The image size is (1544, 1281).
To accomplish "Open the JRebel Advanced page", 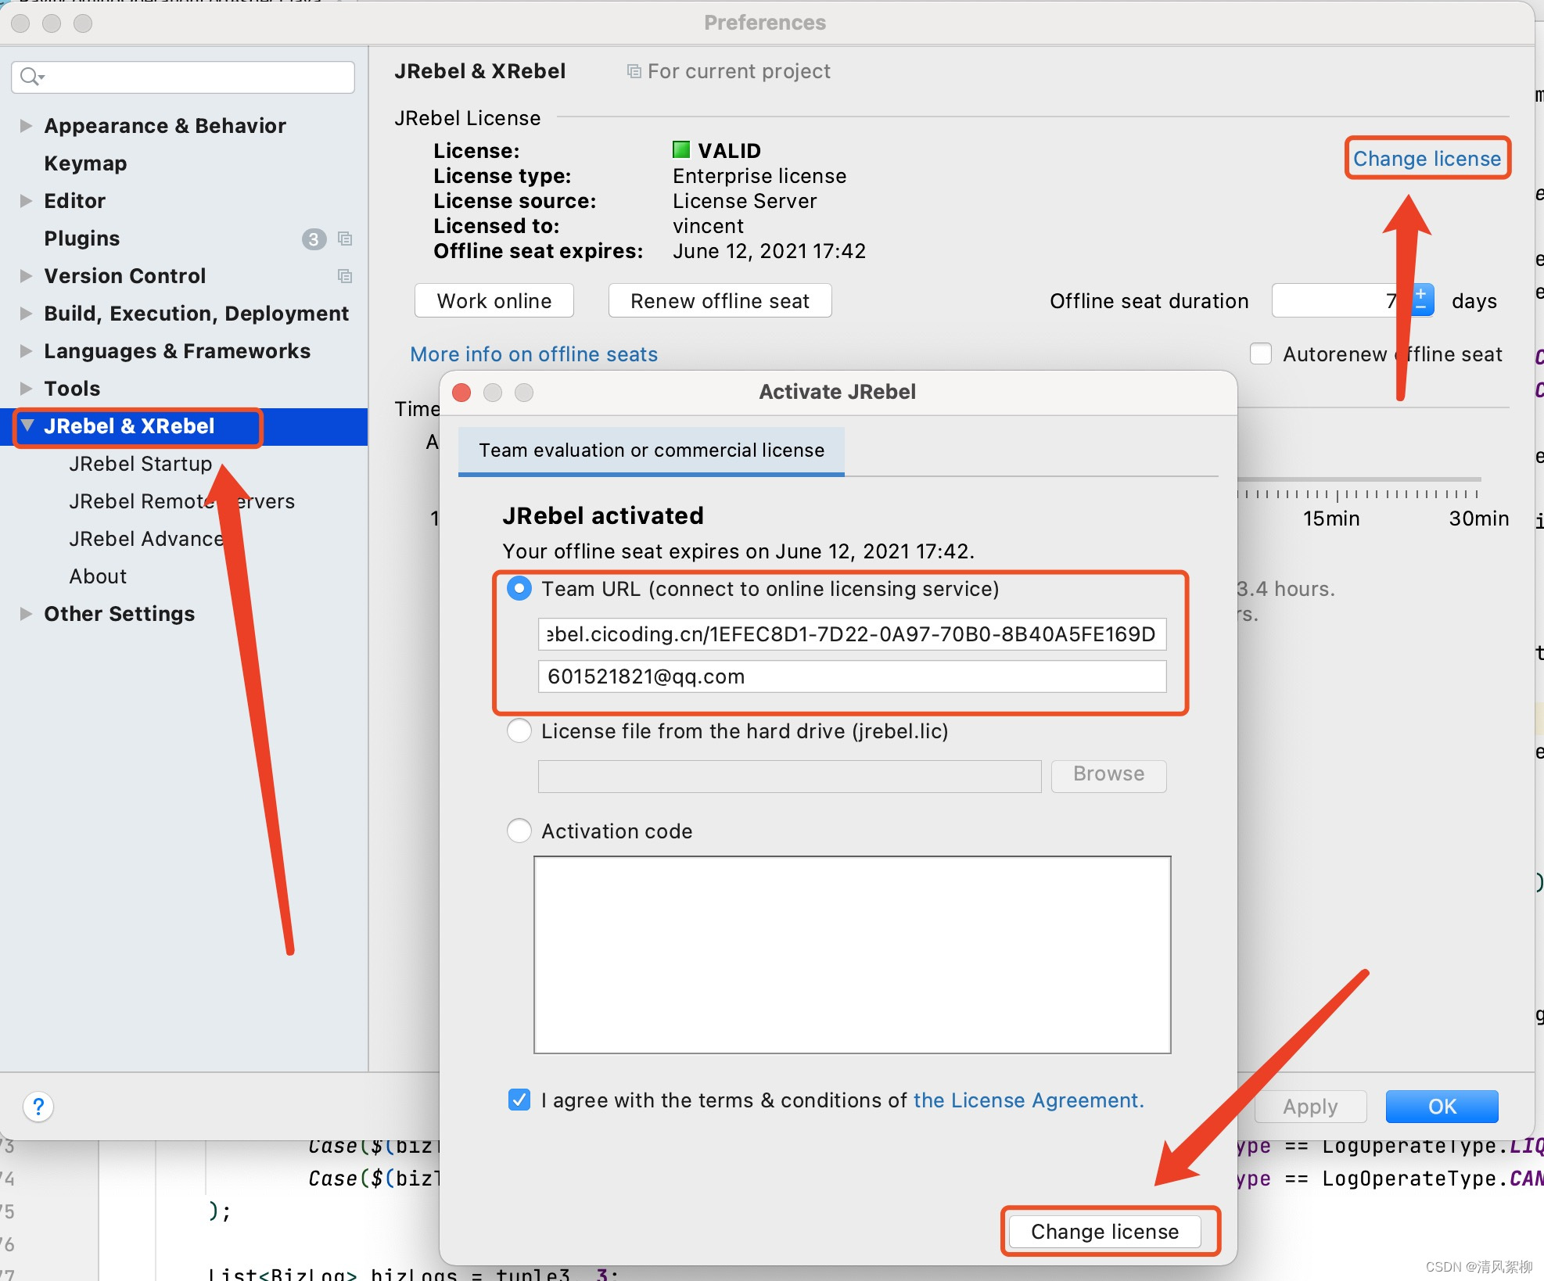I will [146, 539].
